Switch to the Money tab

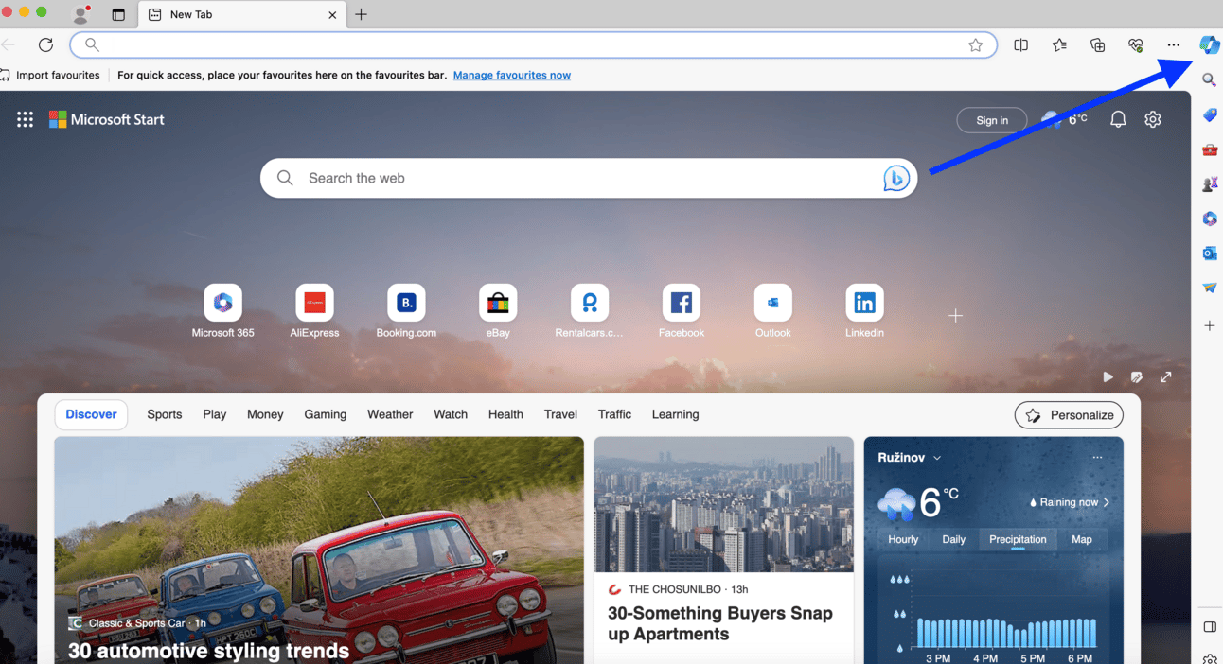(265, 414)
